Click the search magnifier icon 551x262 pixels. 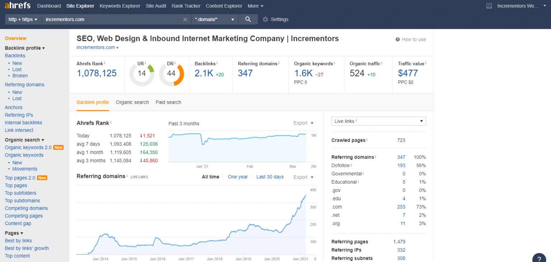248,19
